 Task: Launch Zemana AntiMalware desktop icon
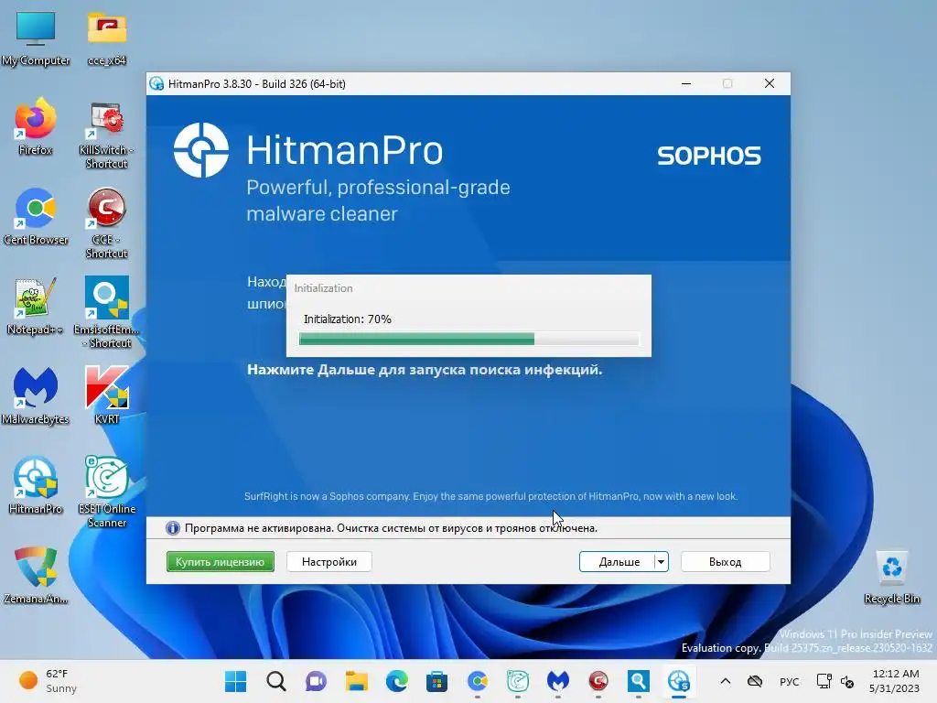click(36, 576)
